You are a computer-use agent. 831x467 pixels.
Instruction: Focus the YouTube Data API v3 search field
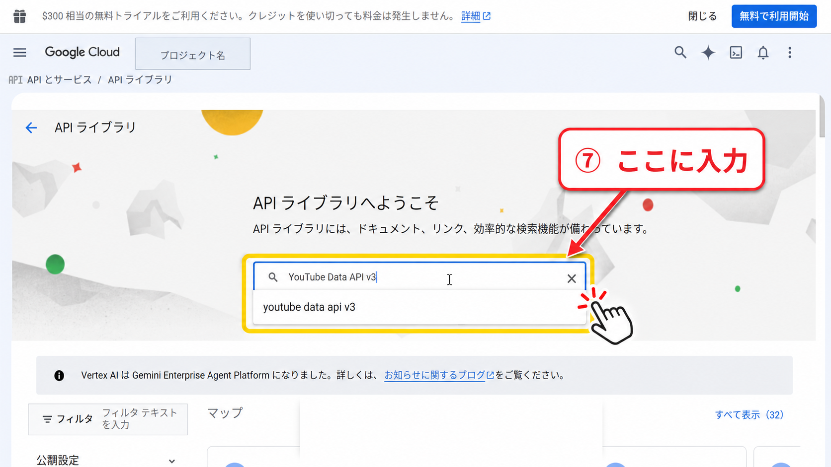point(419,277)
